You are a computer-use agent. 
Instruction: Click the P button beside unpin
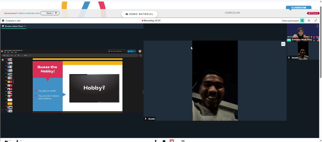coord(309,21)
